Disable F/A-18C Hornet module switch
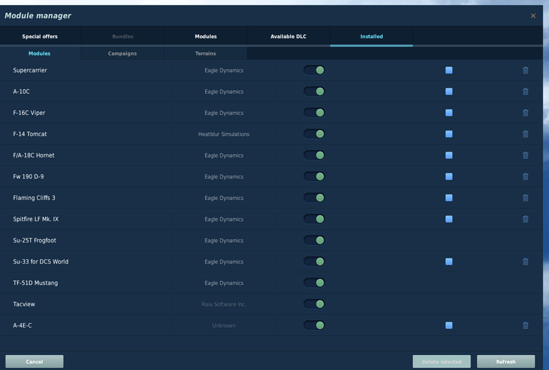 (x=314, y=155)
